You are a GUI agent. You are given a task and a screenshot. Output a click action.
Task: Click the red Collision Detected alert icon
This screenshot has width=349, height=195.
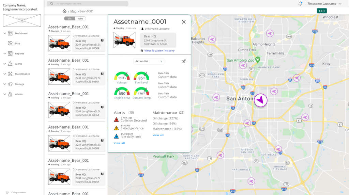116,119
